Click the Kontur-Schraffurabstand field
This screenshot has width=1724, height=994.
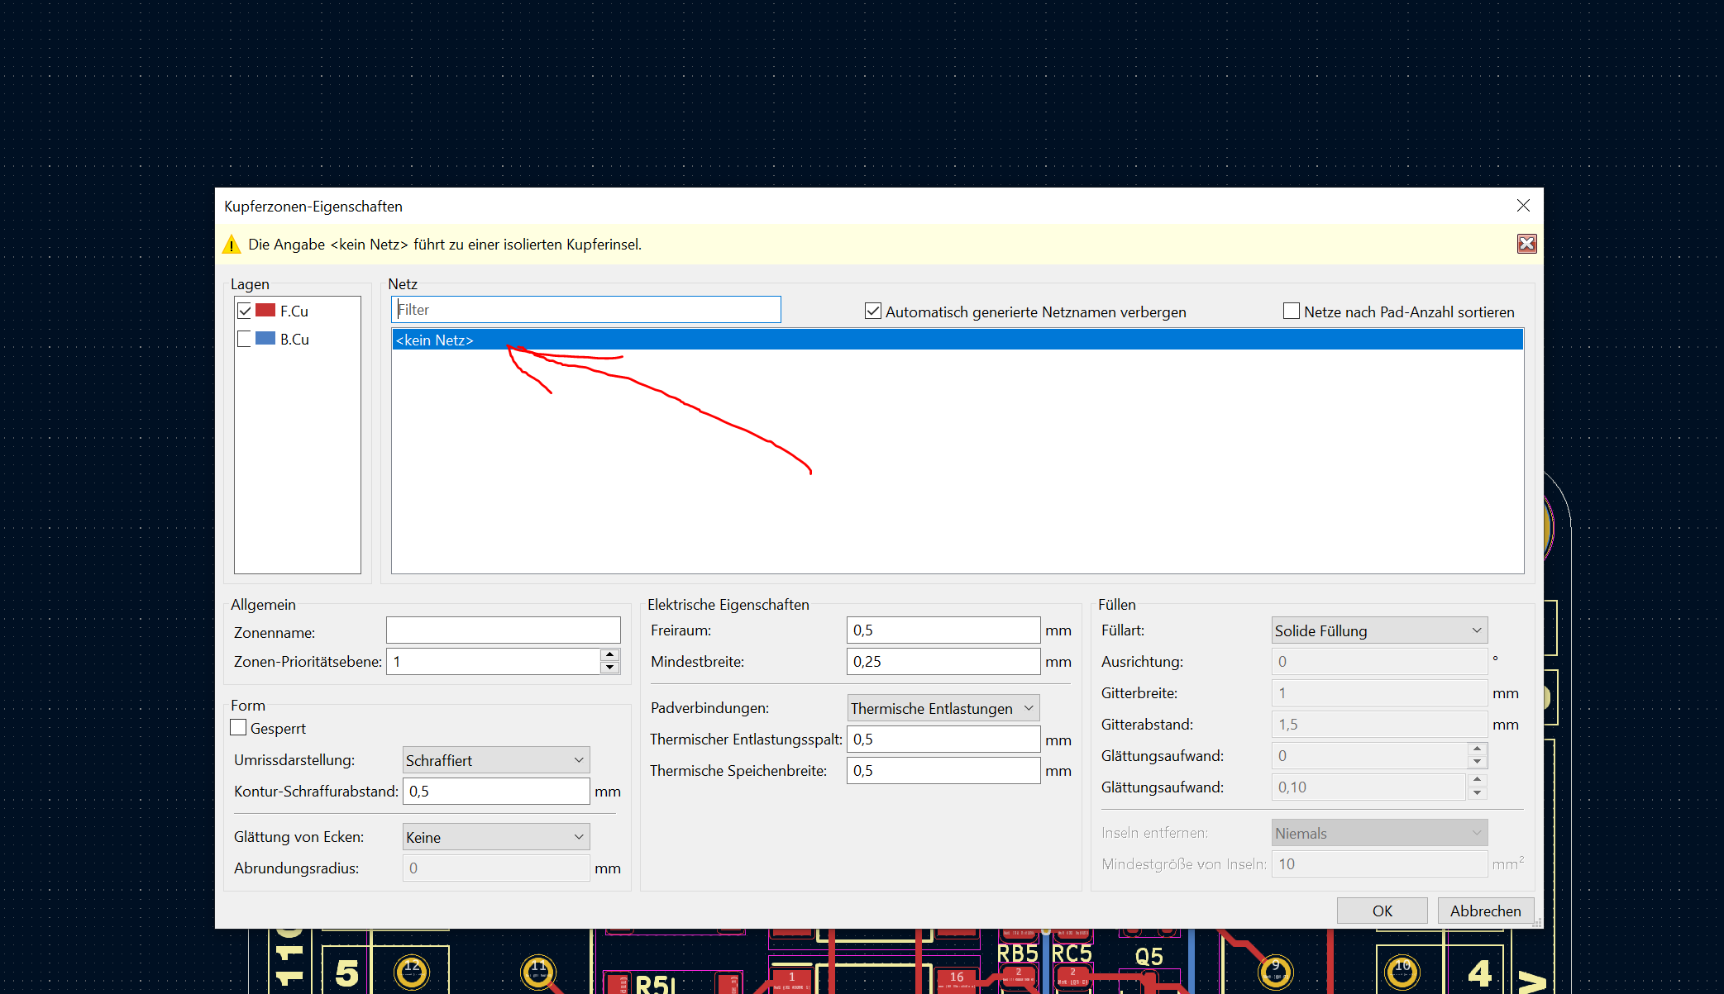(x=496, y=792)
